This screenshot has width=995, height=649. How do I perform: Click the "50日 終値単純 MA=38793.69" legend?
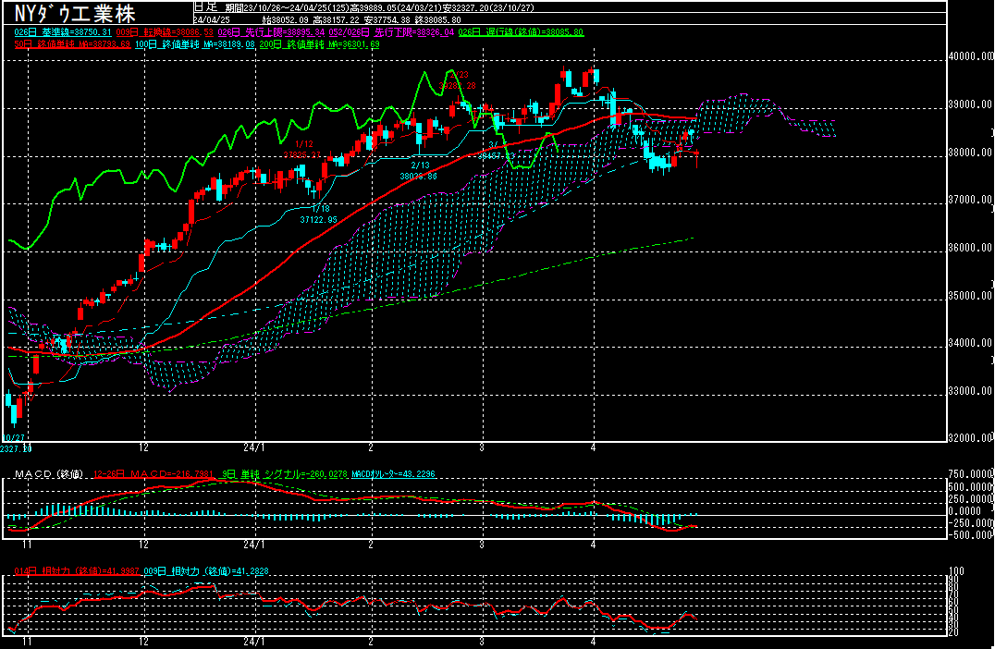click(72, 44)
